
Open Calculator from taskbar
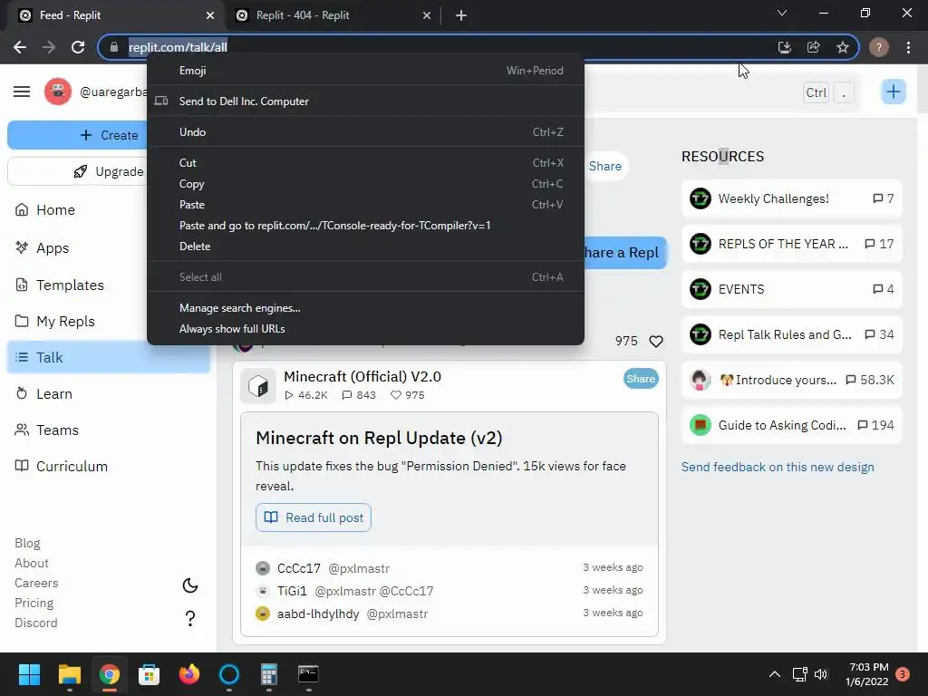268,674
